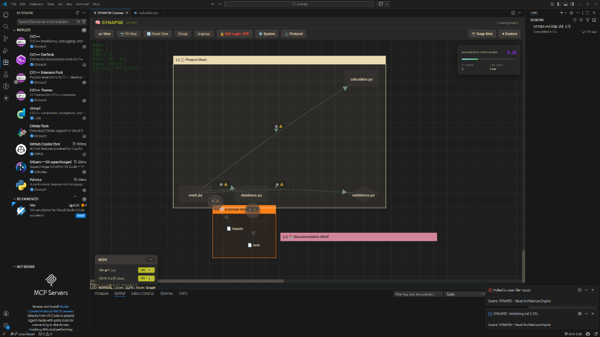The width and height of the screenshot is (600, 337).
Task: Click the filter icon in the extensions search box
Action: point(84,22)
